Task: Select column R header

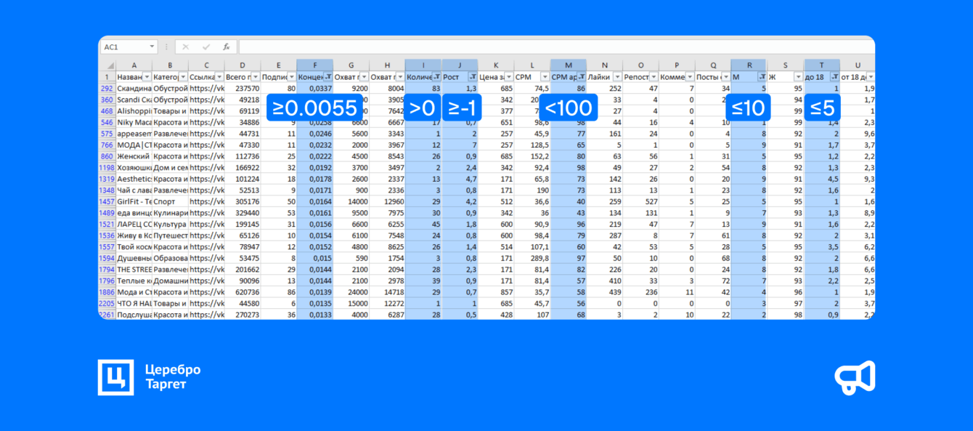Action: [x=749, y=65]
